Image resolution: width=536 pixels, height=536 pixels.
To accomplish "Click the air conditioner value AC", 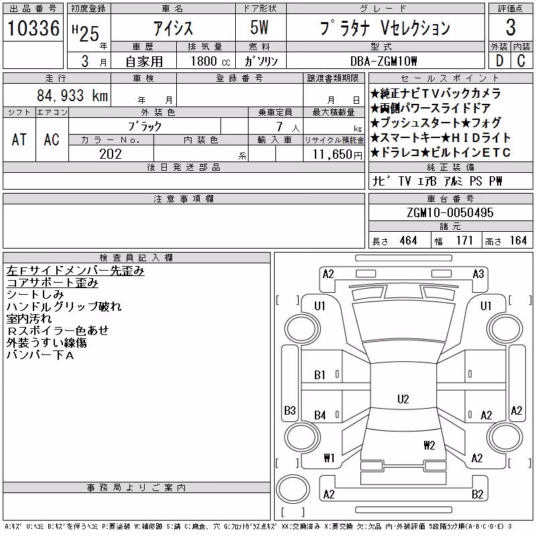I will coord(52,139).
